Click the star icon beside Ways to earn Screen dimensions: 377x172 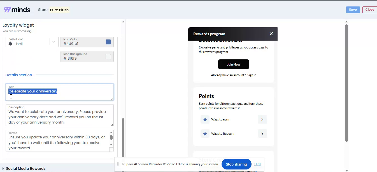(x=205, y=119)
